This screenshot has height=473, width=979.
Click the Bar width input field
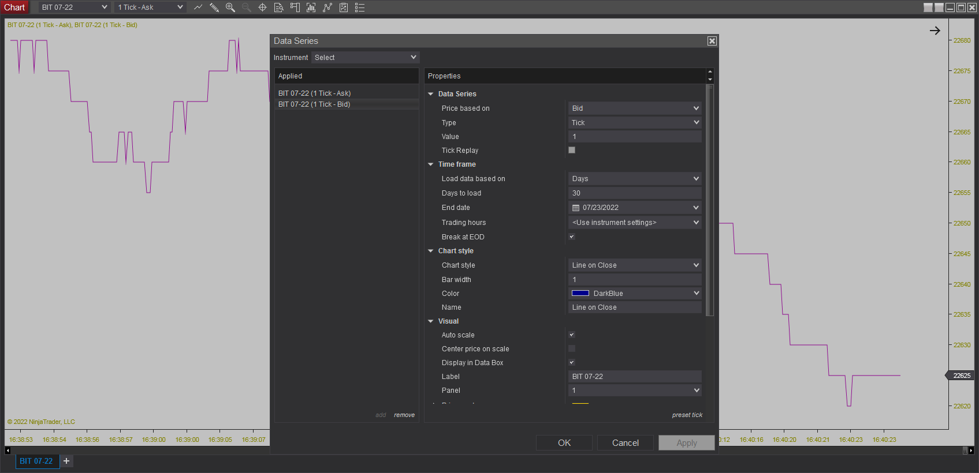tap(635, 279)
